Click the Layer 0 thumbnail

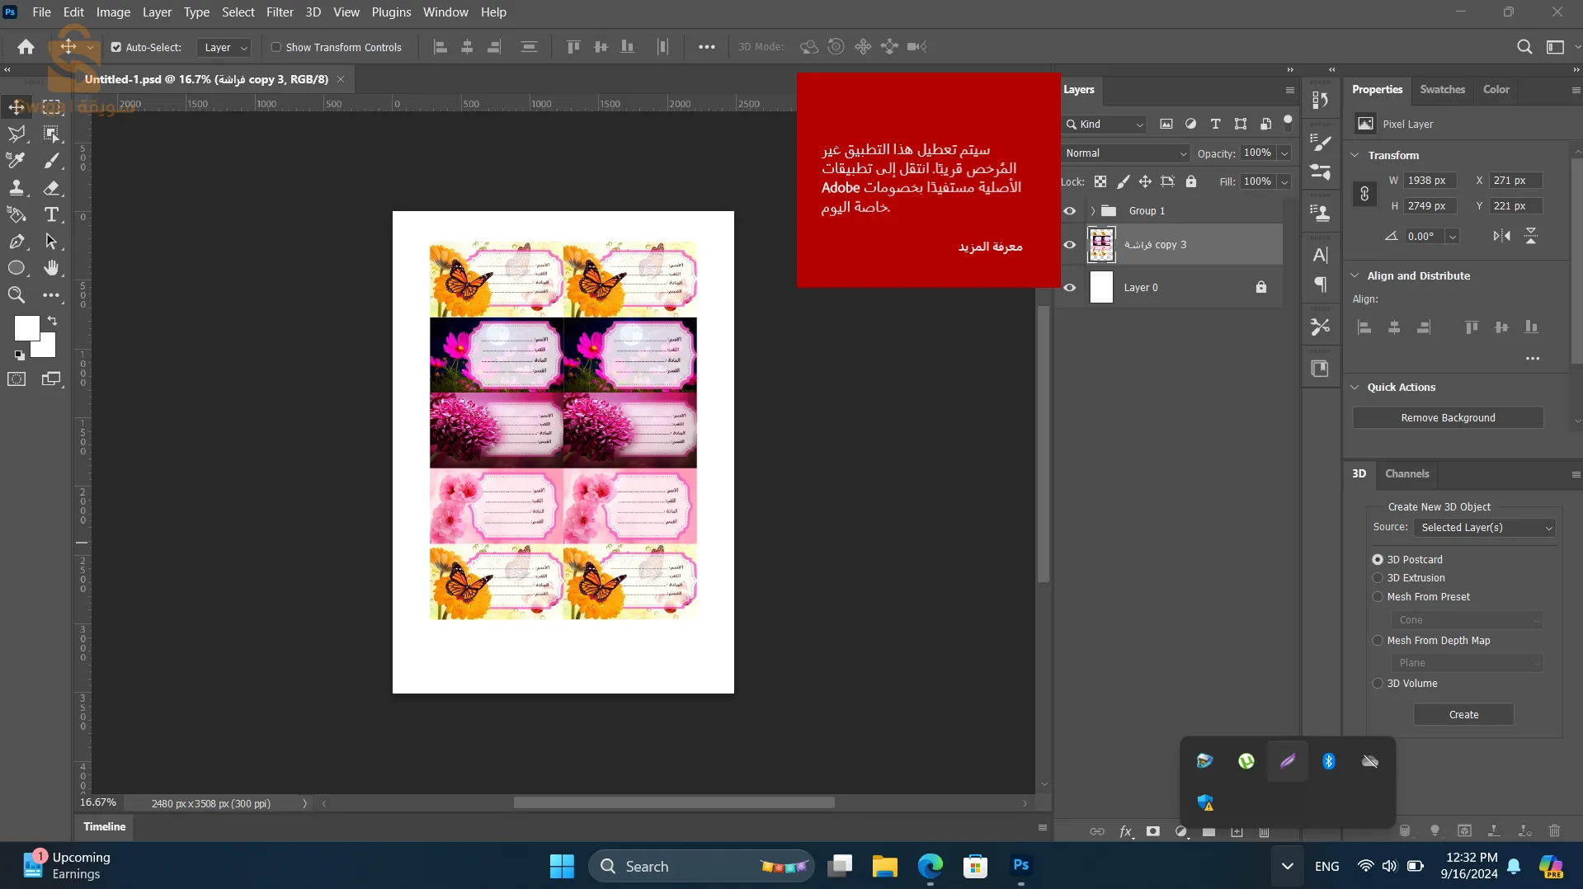tap(1101, 288)
